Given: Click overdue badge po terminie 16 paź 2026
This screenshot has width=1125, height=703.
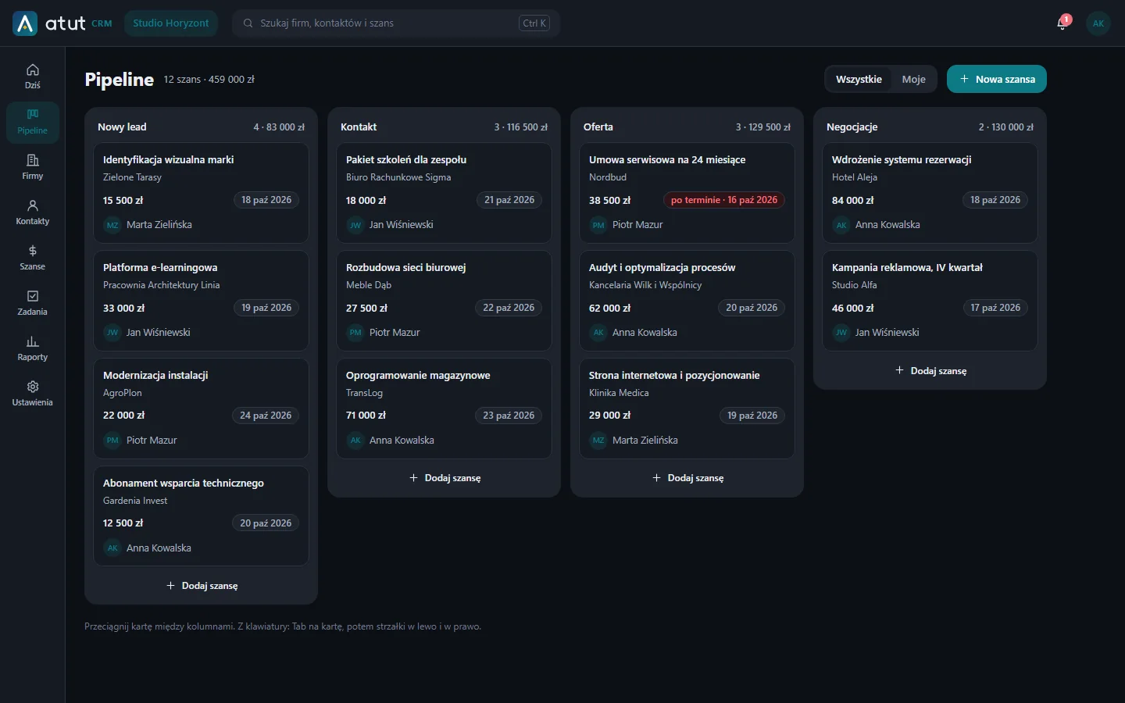Looking at the screenshot, I should point(724,200).
